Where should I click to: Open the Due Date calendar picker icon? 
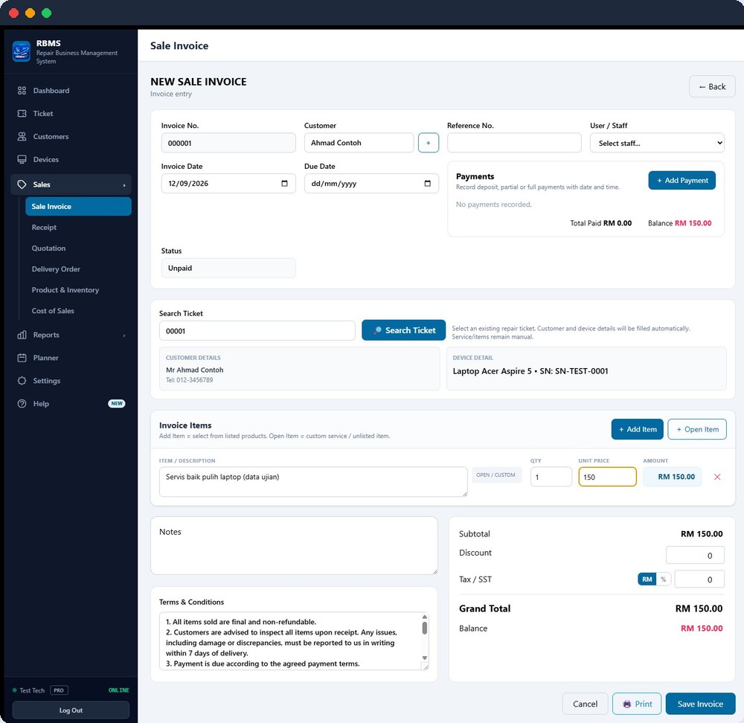click(427, 184)
